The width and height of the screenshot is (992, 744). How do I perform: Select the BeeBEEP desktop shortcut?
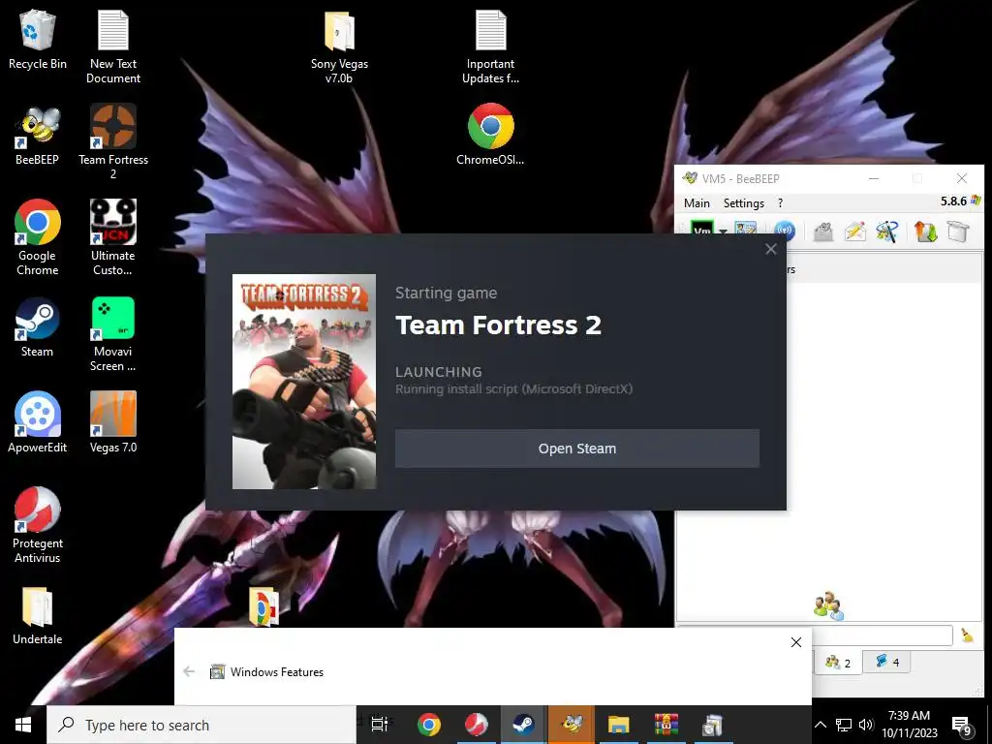[x=38, y=136]
